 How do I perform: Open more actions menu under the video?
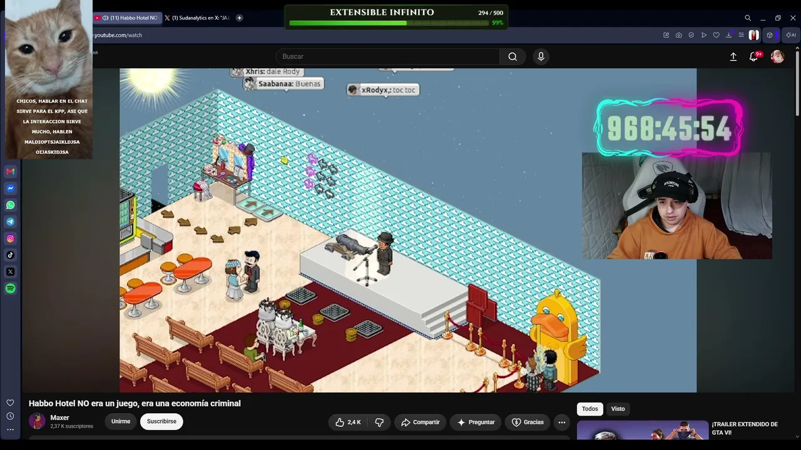pyautogui.click(x=562, y=422)
